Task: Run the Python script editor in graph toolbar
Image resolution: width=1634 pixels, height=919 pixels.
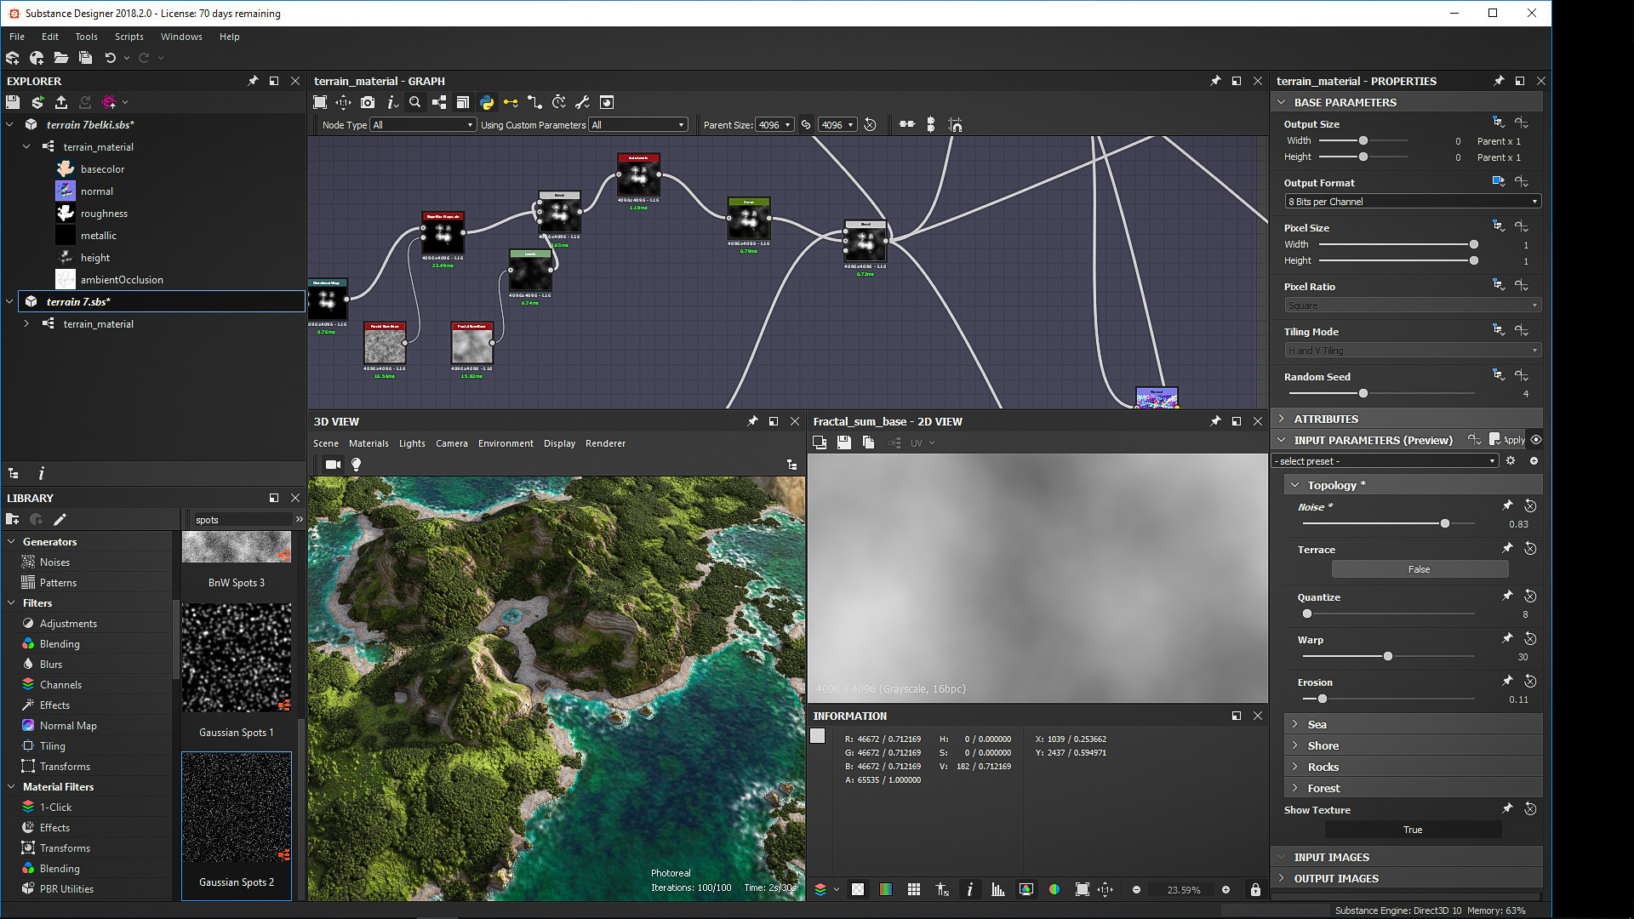Action: [x=487, y=102]
